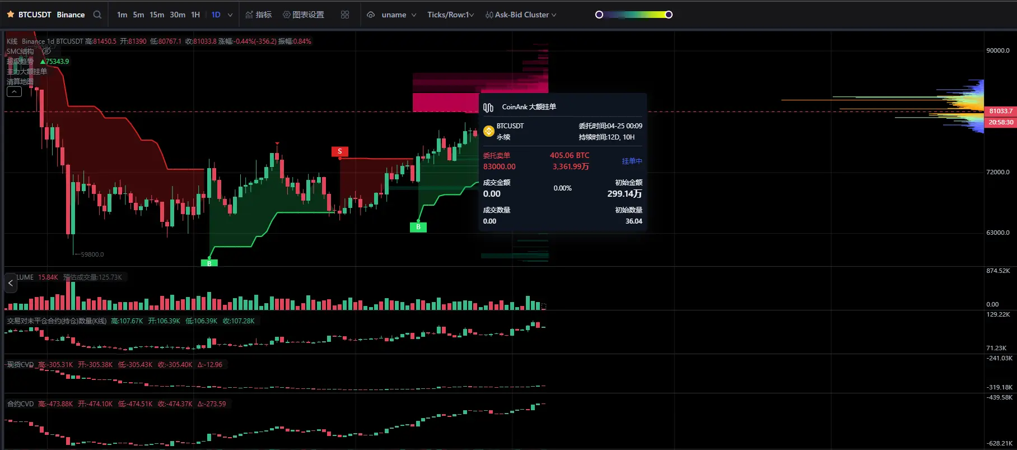
Task: Click the Binance exchange label in toolbar
Action: coord(71,15)
